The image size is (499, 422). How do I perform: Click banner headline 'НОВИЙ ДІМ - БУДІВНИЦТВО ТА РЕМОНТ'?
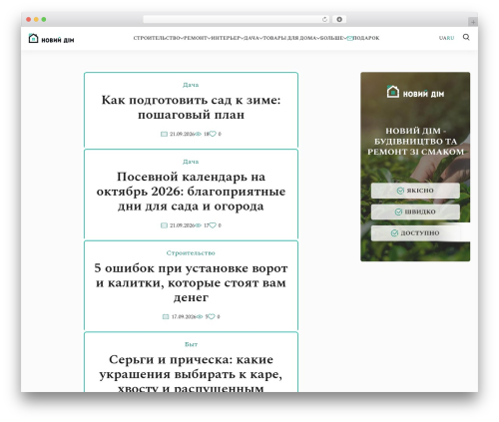pos(415,142)
